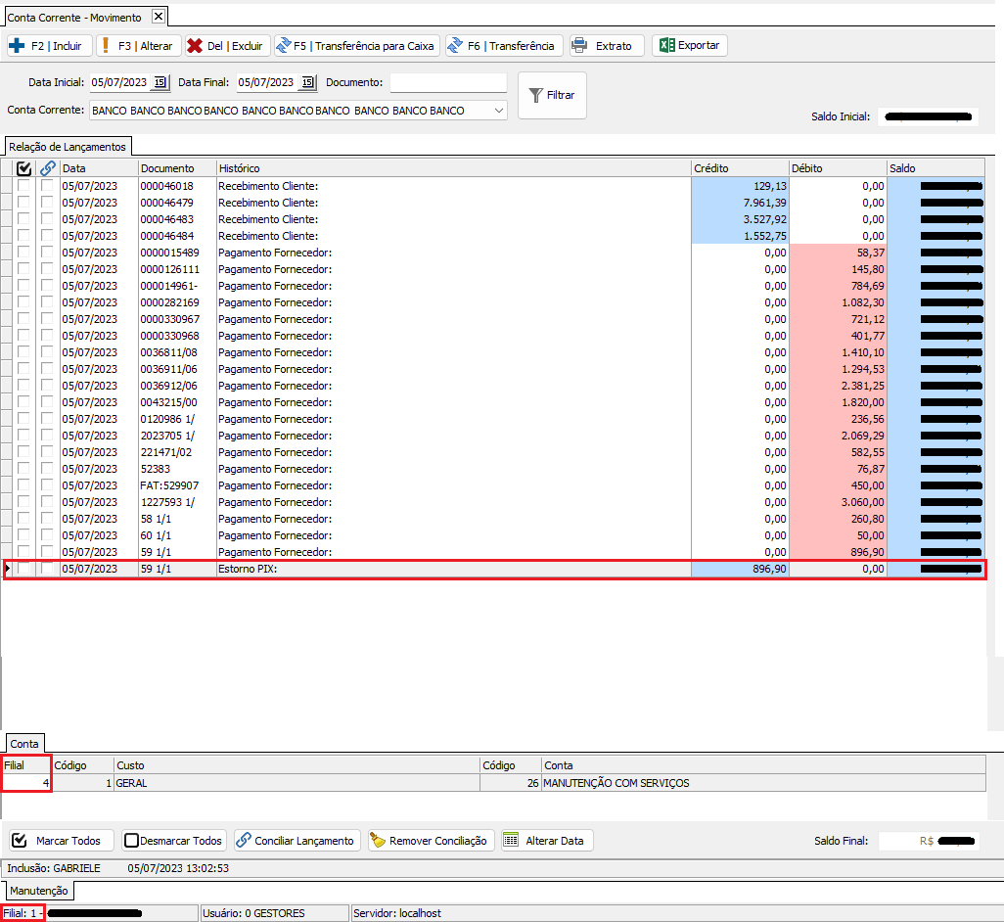The width and height of the screenshot is (1004, 922).
Task: Click the Del Excluir red X icon
Action: 195,46
